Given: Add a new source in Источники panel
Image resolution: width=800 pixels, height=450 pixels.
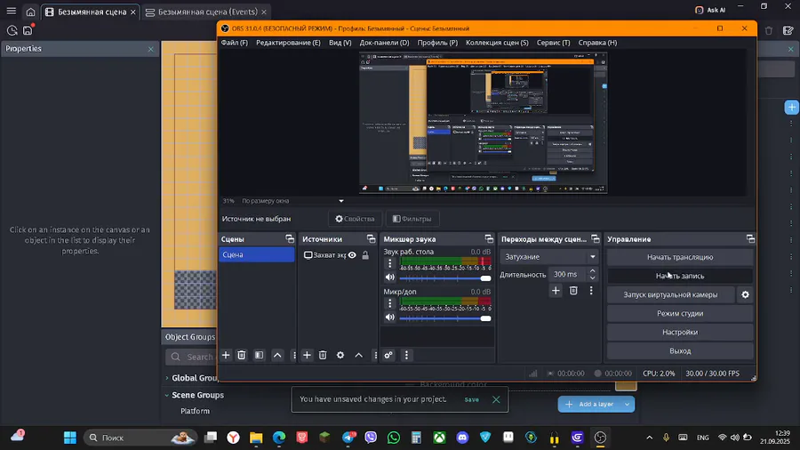Looking at the screenshot, I should tap(307, 355).
